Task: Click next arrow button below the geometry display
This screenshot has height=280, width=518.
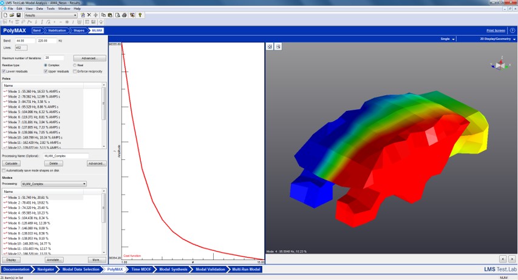Action: coord(512,259)
